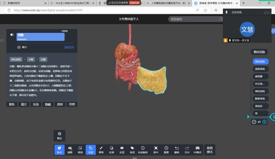Select the 画笔 pen tool
This screenshot has width=275, height=159.
click(101, 150)
